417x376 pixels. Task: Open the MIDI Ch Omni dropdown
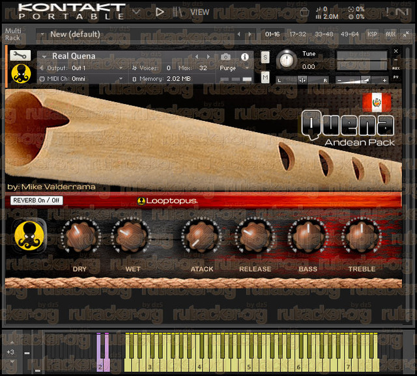pos(121,79)
